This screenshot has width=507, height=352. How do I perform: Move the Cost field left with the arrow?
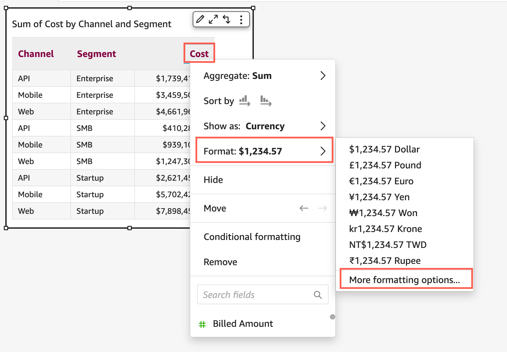click(304, 208)
